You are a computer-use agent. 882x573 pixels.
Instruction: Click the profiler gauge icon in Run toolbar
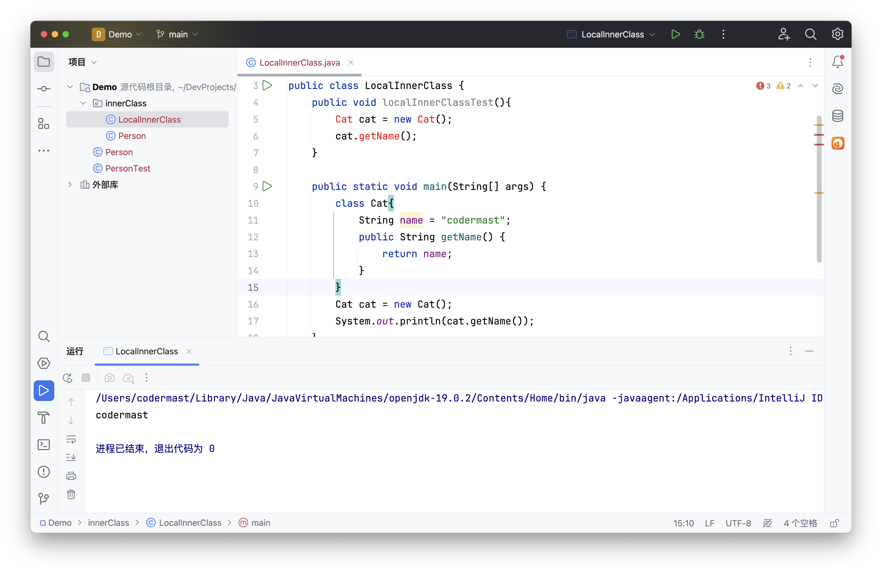coord(128,378)
